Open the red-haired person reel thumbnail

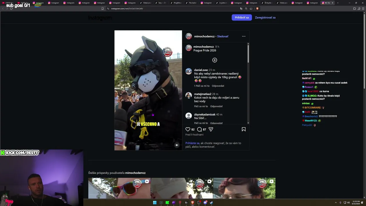[244, 188]
